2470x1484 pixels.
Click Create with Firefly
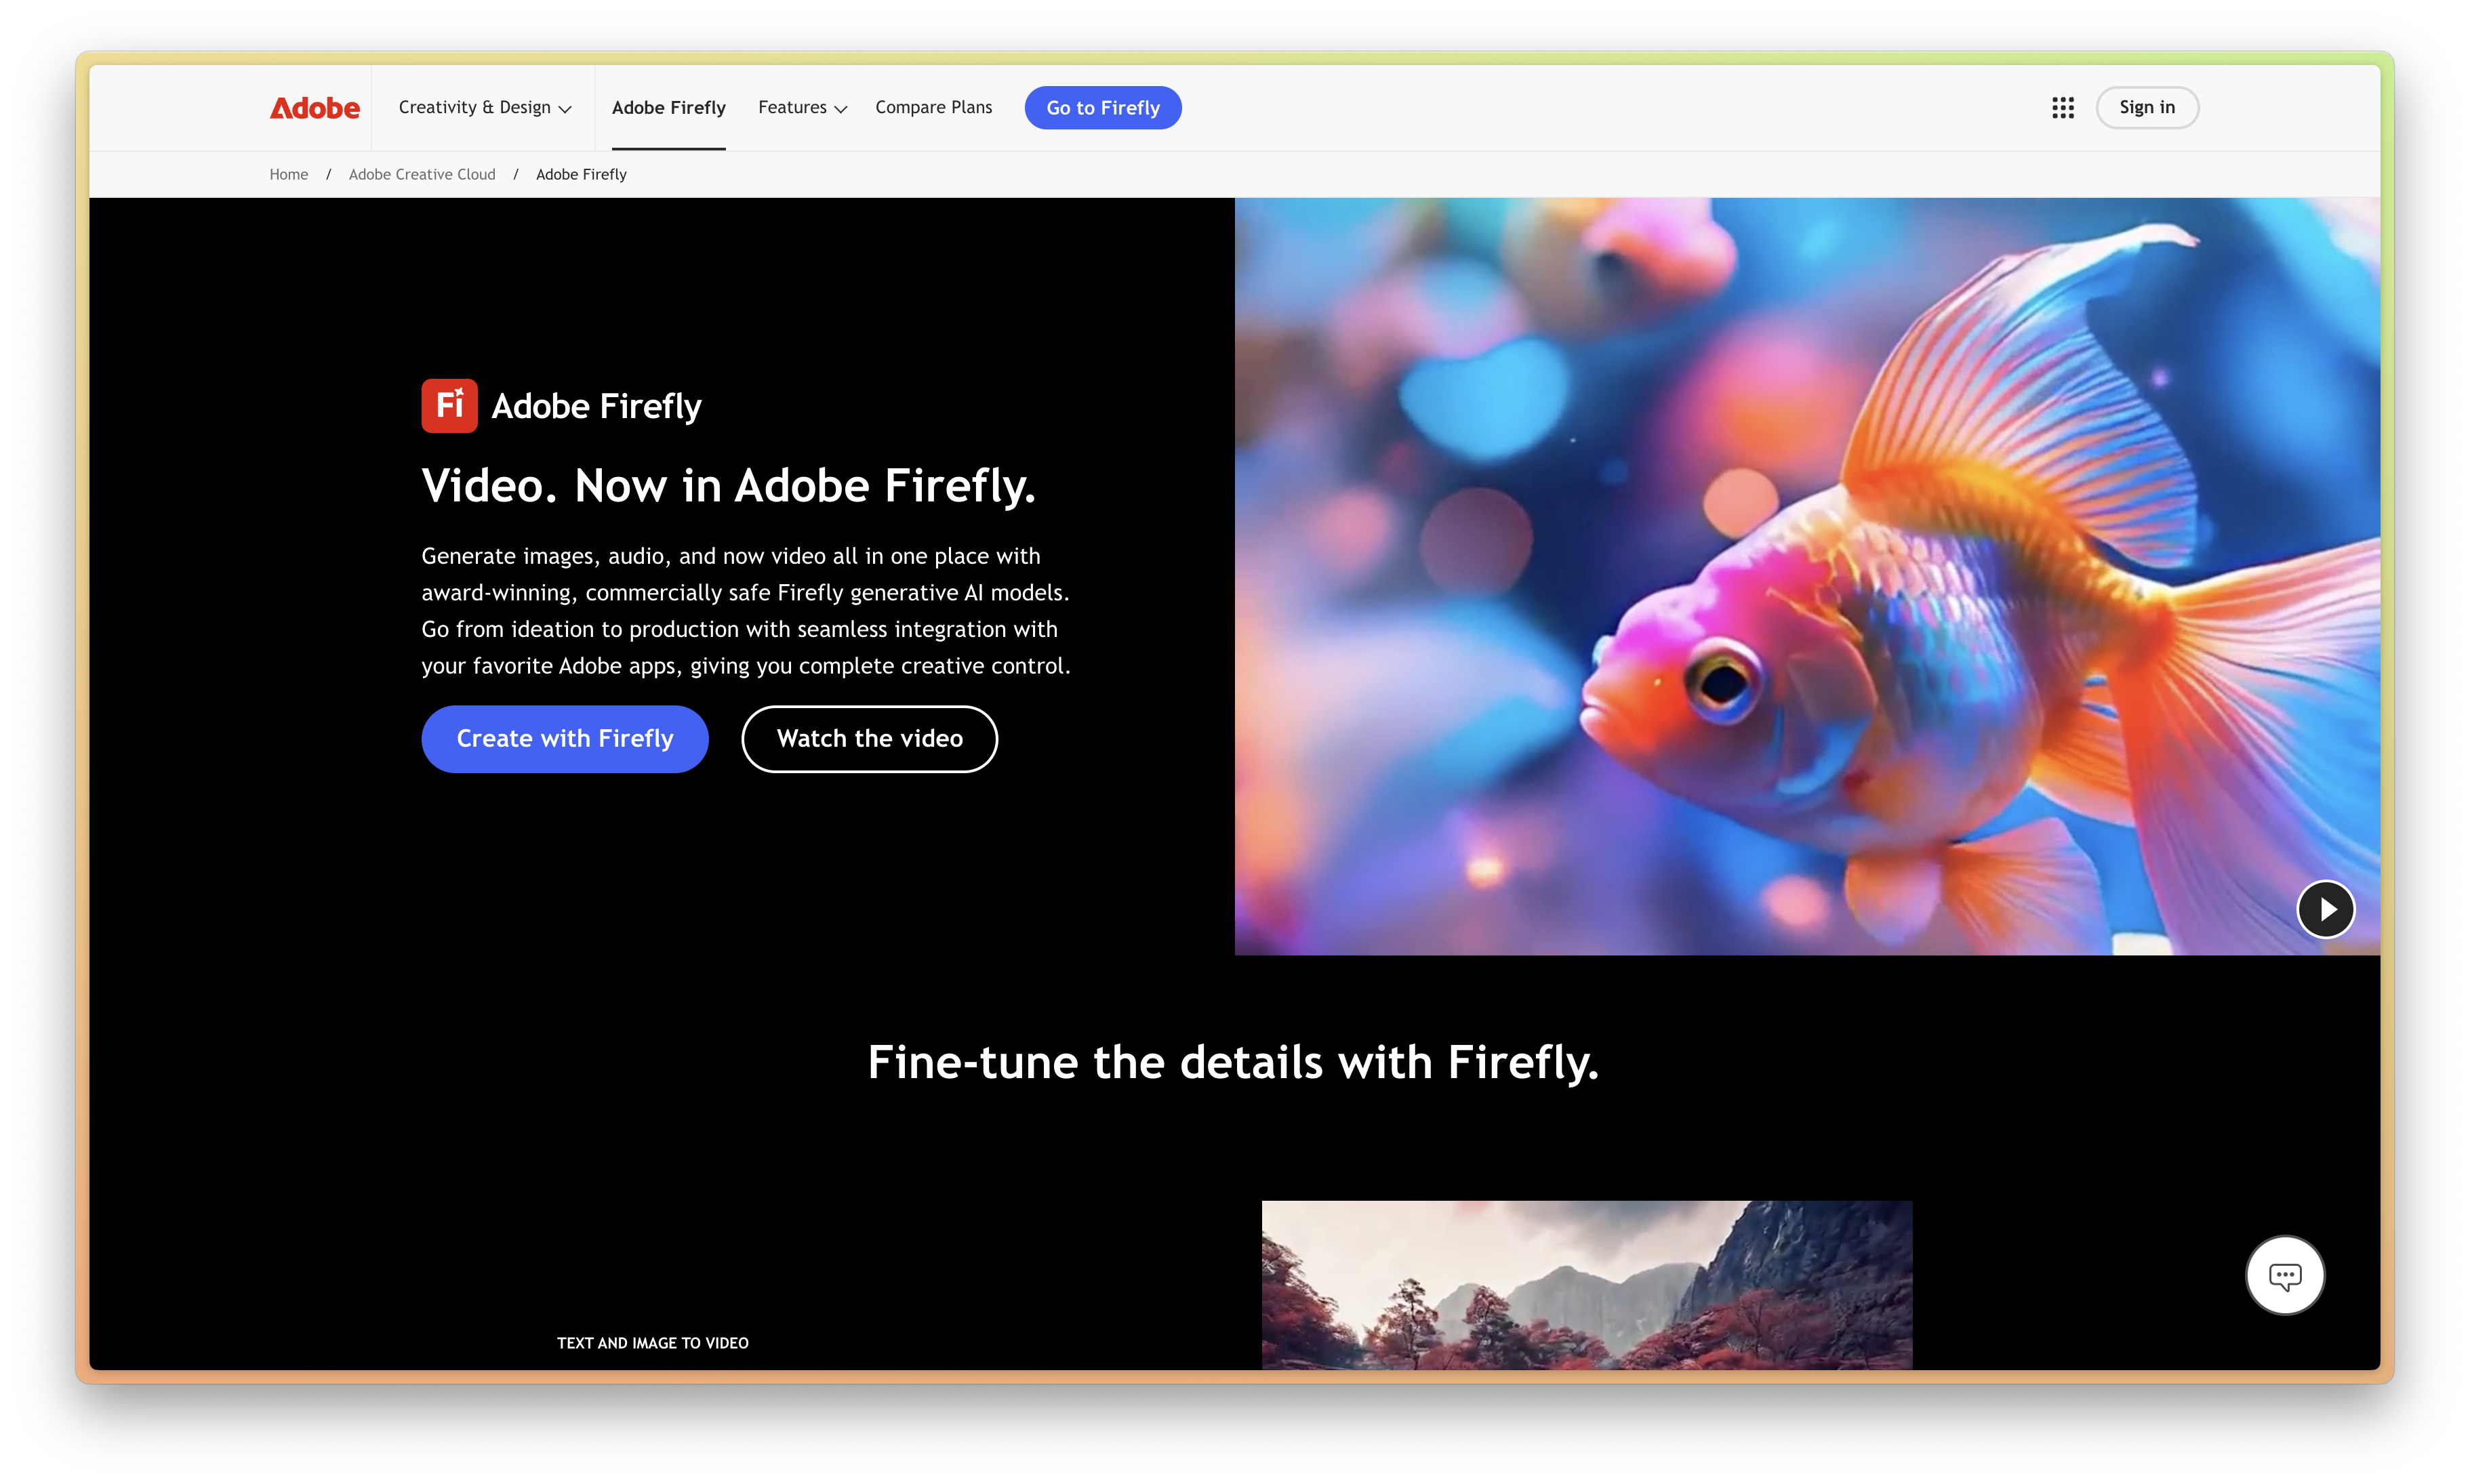click(x=564, y=739)
